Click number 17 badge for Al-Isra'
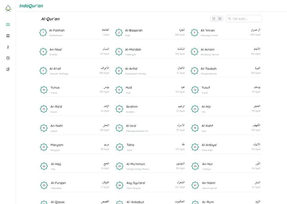Image resolution: width=287 pixels, height=204 pixels. tap(119, 128)
